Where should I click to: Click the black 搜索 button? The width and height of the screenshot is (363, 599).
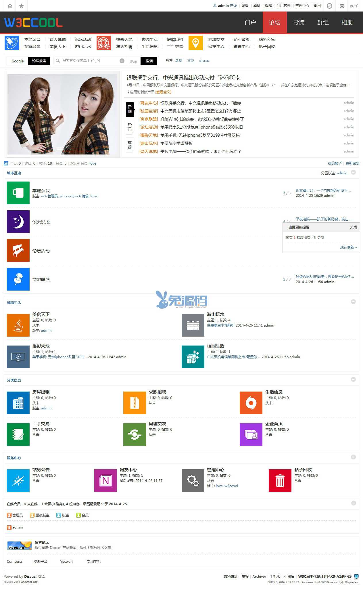[x=149, y=61]
